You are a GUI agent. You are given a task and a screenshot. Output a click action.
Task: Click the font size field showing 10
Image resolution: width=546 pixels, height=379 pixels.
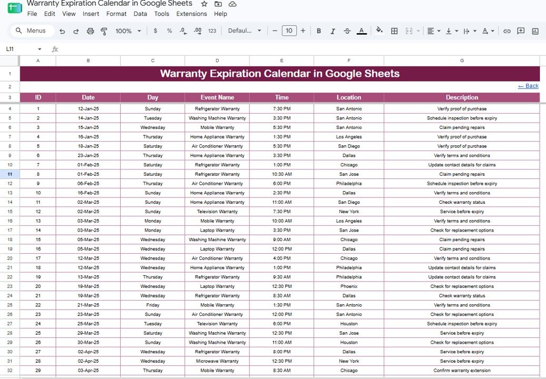pos(289,31)
